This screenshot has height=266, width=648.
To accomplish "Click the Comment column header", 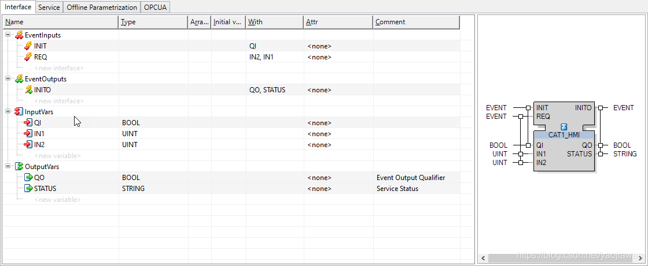I will (415, 22).
